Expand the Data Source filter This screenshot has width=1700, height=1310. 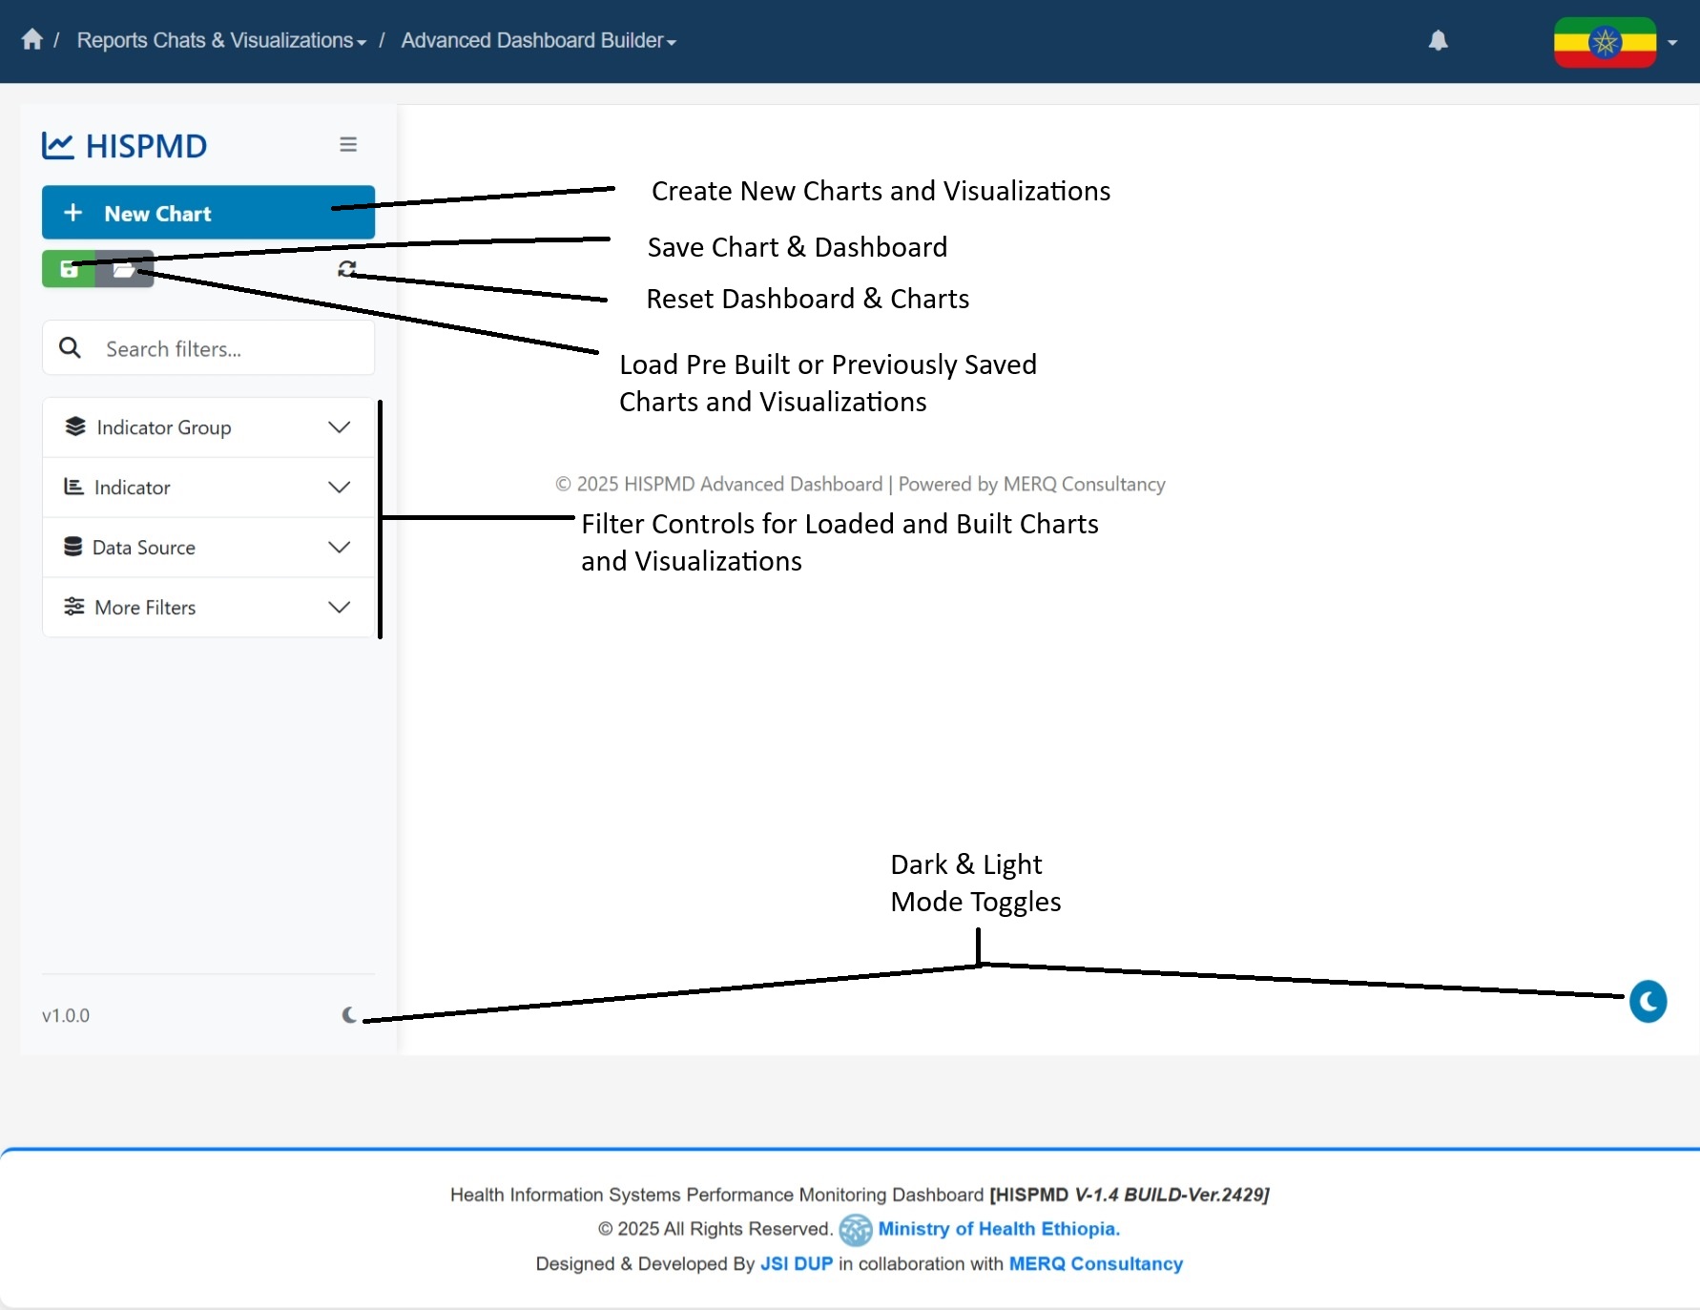(208, 548)
